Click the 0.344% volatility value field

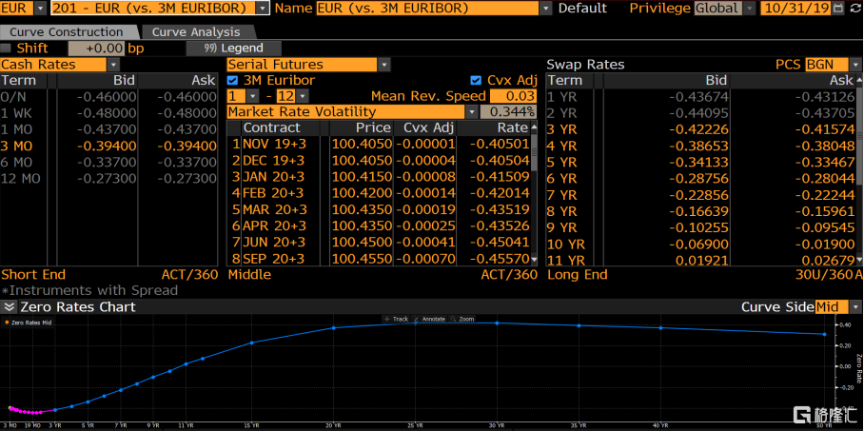[508, 112]
